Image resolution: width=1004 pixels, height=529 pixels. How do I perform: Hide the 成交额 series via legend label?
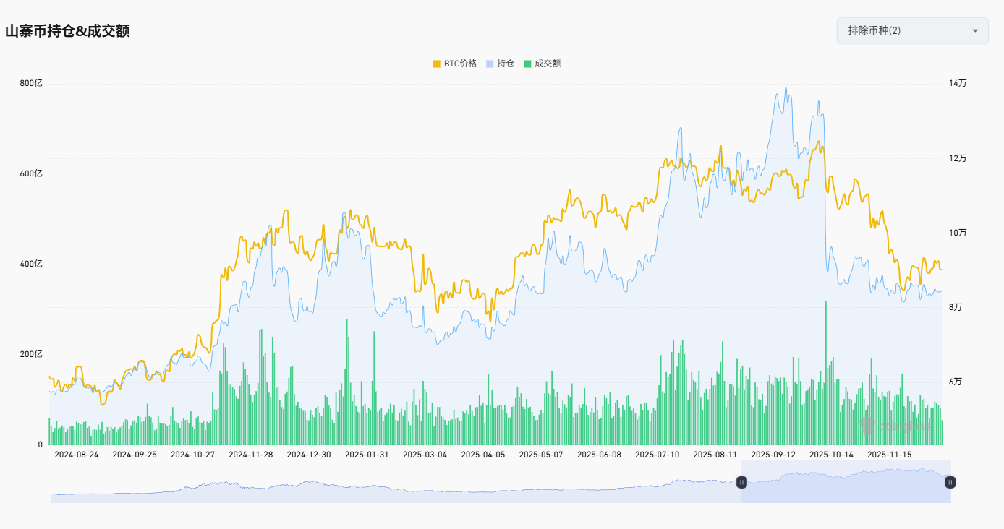pyautogui.click(x=548, y=64)
